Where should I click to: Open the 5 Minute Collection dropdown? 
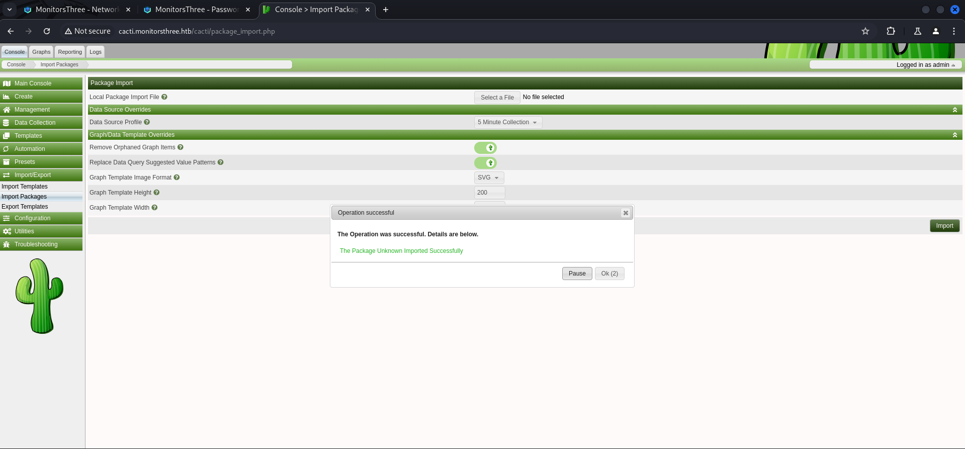point(508,122)
